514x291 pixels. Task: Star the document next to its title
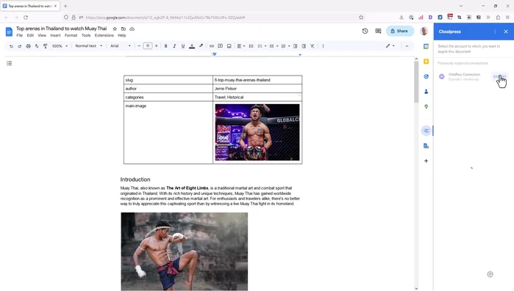pyautogui.click(x=115, y=29)
